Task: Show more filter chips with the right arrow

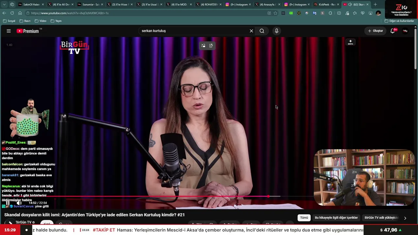Action: pyautogui.click(x=405, y=218)
